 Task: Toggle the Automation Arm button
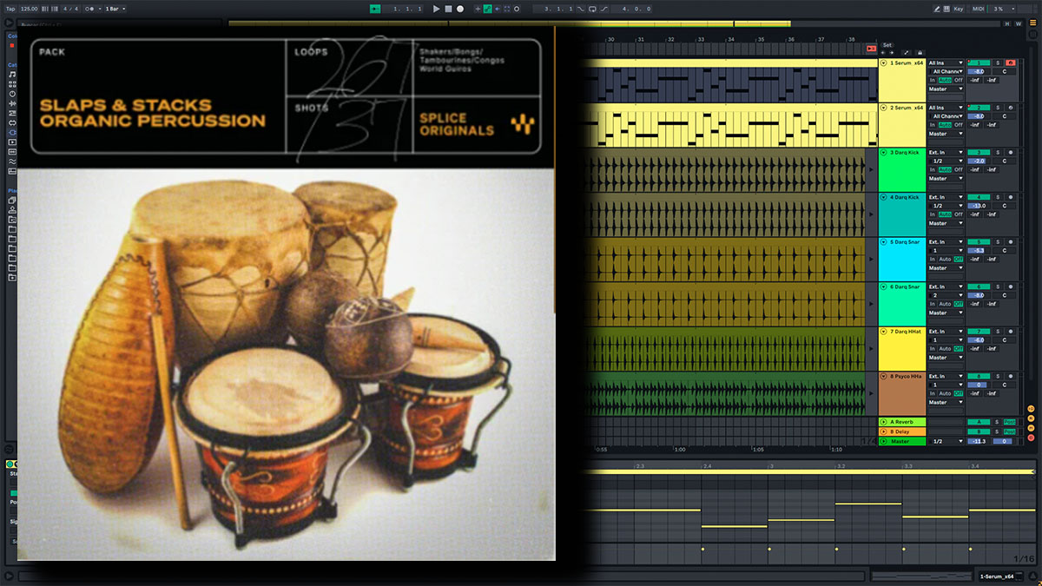pos(488,9)
